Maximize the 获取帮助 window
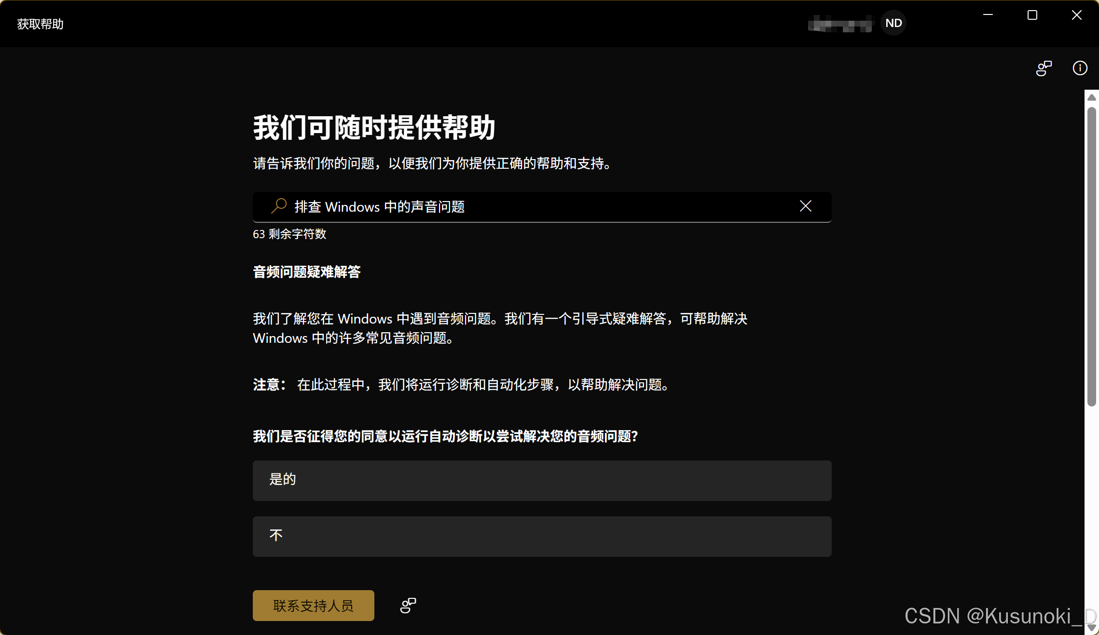Screen dimensions: 1099x635 click(1032, 15)
